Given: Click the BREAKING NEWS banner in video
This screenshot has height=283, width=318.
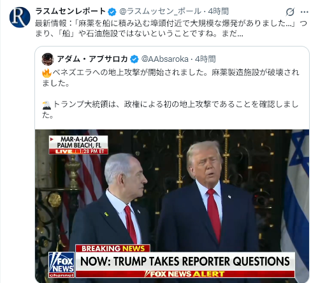Looking at the screenshot, I should 113,249.
